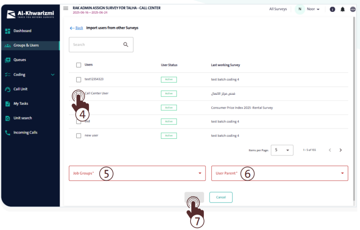Go to My Tasks in sidebar
The height and width of the screenshot is (230, 360).
21,104
